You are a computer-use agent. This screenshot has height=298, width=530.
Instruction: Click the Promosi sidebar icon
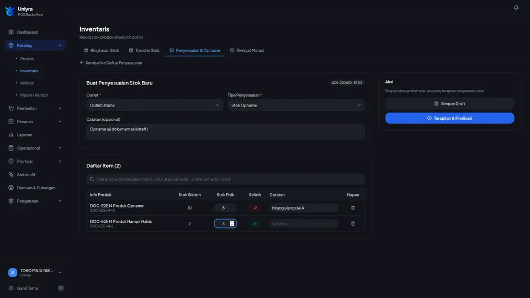click(11, 161)
